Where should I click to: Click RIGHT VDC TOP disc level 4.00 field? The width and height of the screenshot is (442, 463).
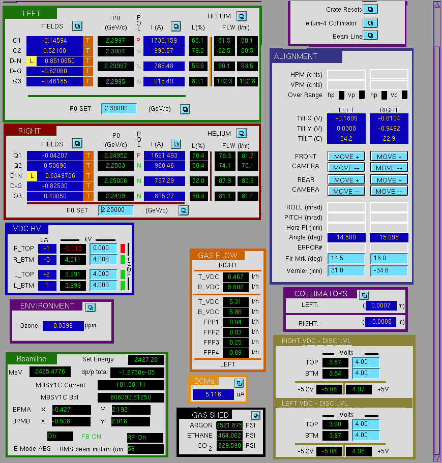pos(366,362)
